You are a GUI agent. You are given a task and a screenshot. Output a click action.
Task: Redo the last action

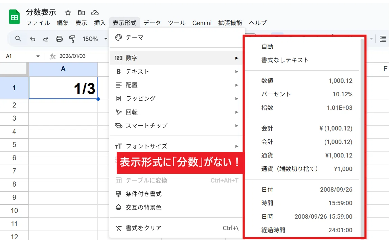[46, 39]
